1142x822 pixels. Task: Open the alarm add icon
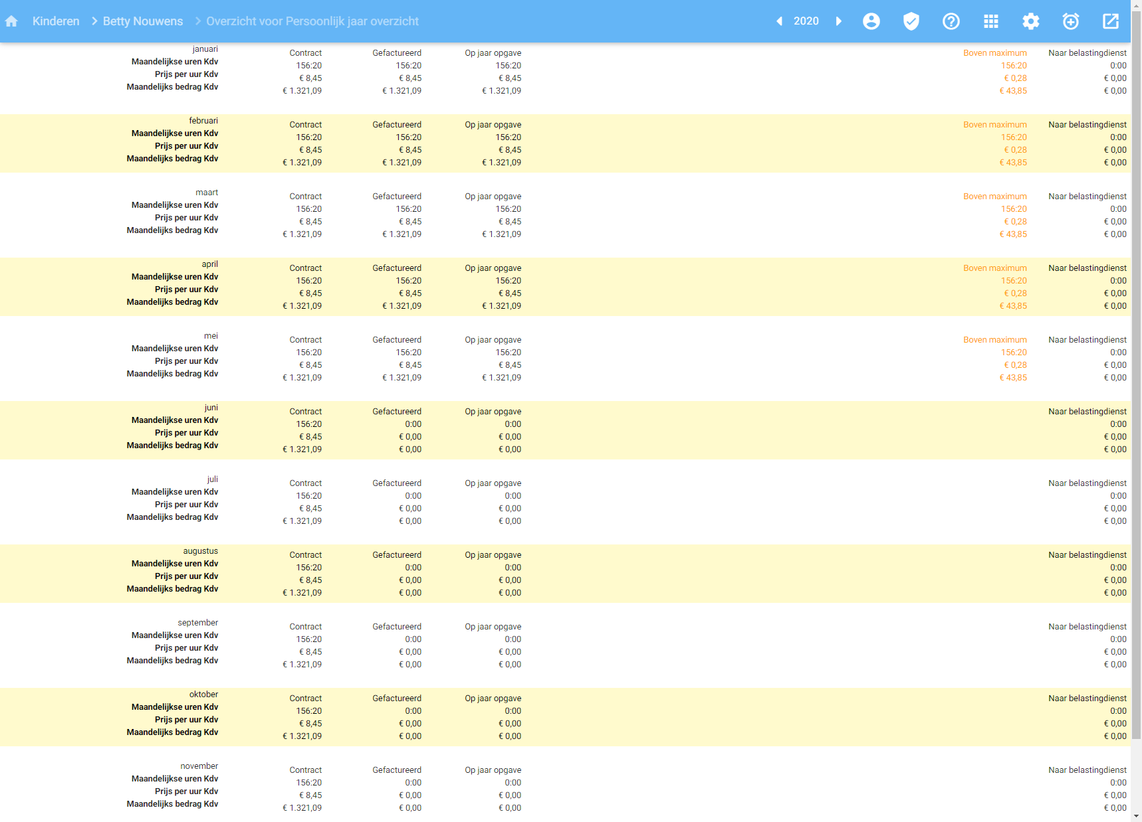pos(1071,21)
